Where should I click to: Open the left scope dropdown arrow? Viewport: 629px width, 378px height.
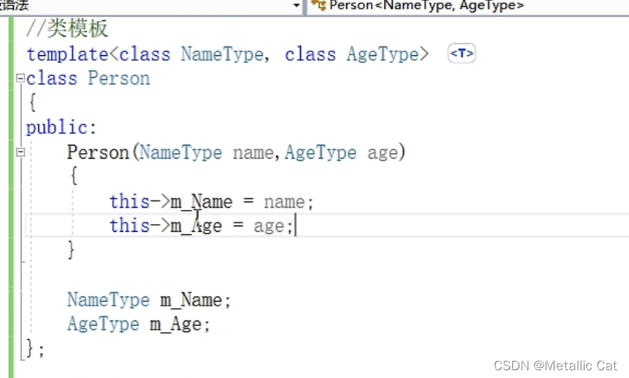tap(296, 5)
